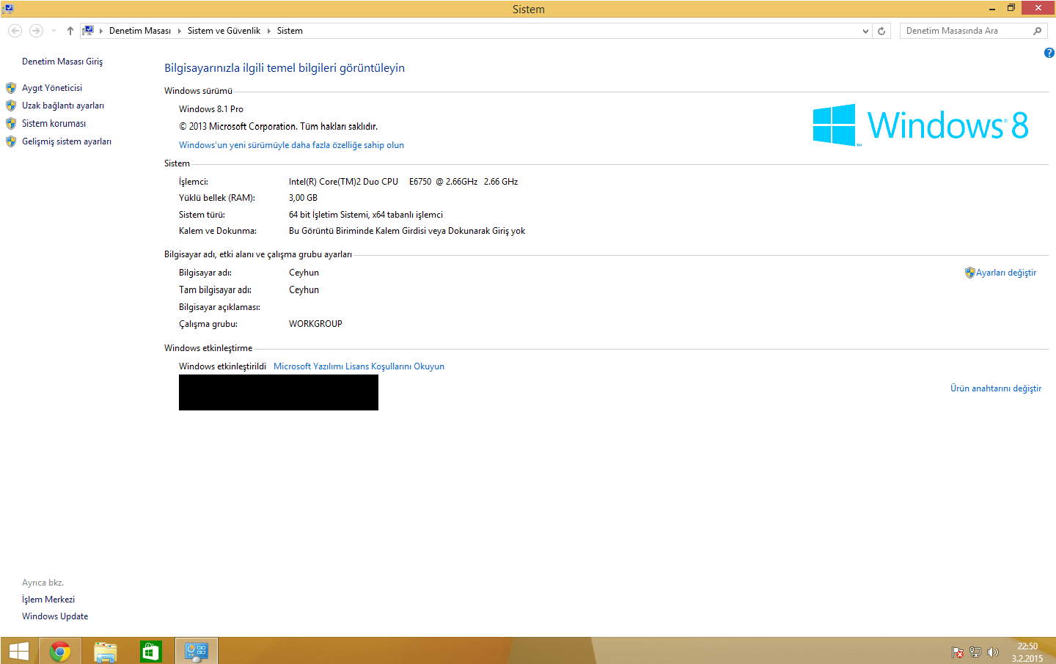Click the Windows etkinleştirildi status text
1056x664 pixels.
(x=222, y=366)
